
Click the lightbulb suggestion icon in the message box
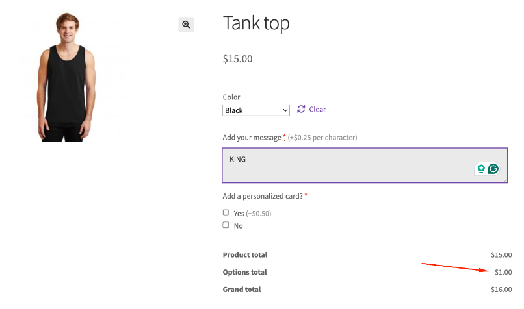click(x=481, y=169)
